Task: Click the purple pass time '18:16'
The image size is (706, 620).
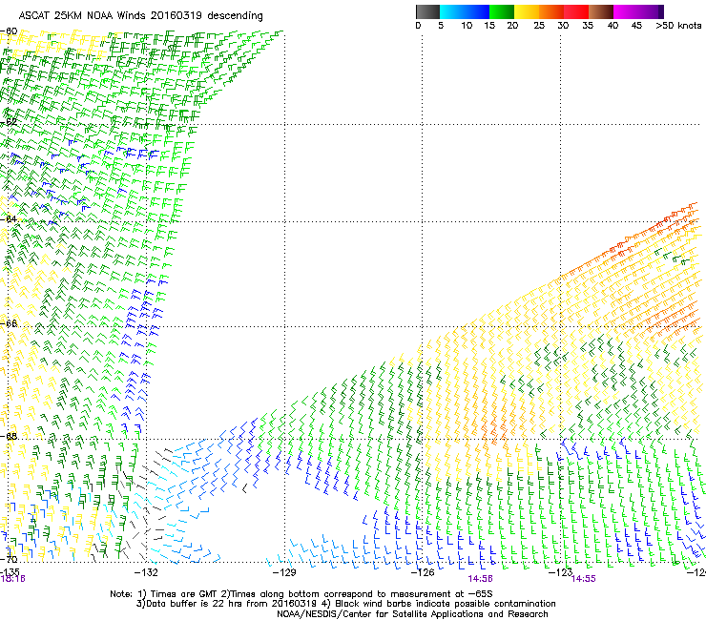Action: coord(12,579)
